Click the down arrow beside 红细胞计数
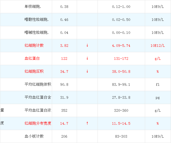Image resolution: width=171 pixels, height=143 pixels. tap(87, 46)
